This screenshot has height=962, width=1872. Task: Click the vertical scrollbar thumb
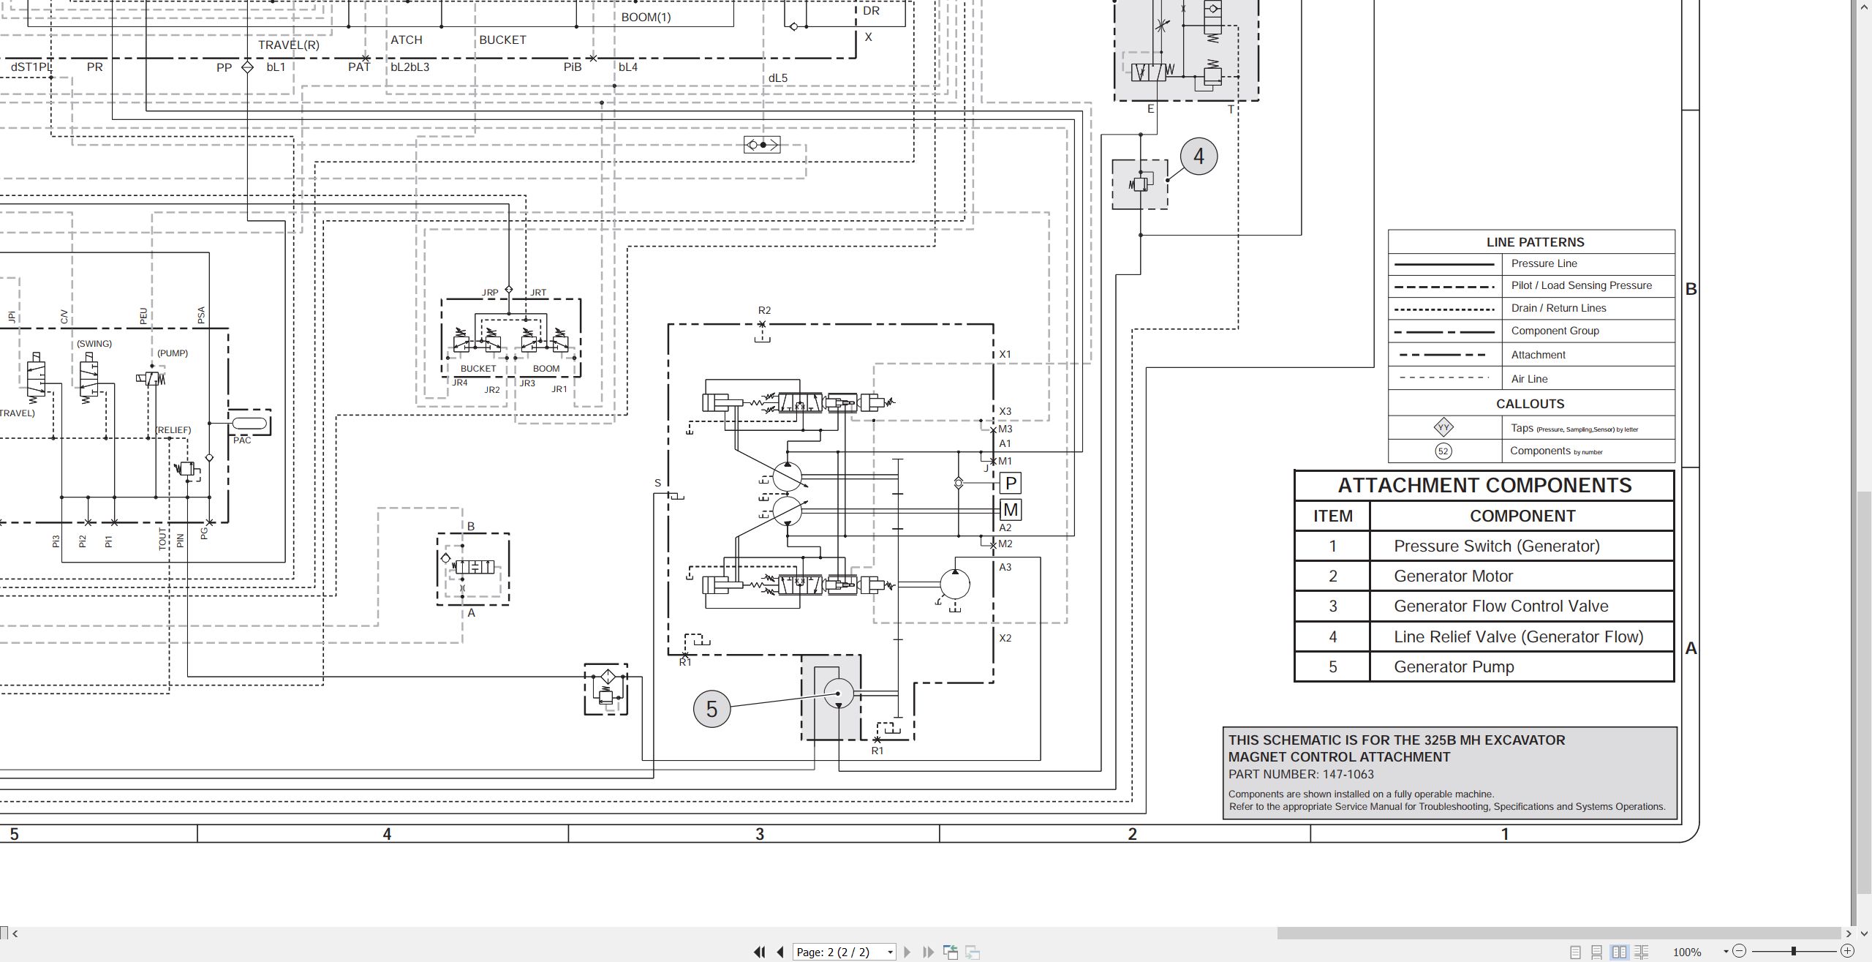1864,691
